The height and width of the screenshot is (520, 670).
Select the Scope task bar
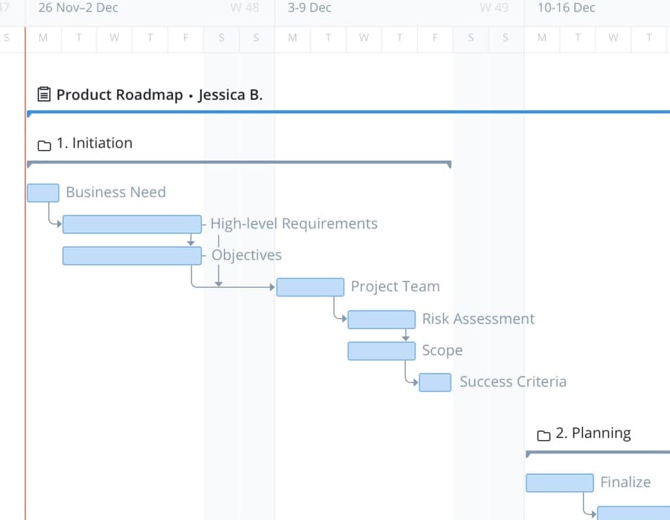(x=382, y=351)
